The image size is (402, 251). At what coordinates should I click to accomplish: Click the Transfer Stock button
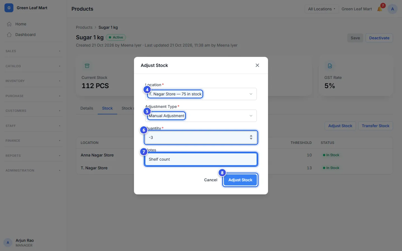coord(375,126)
